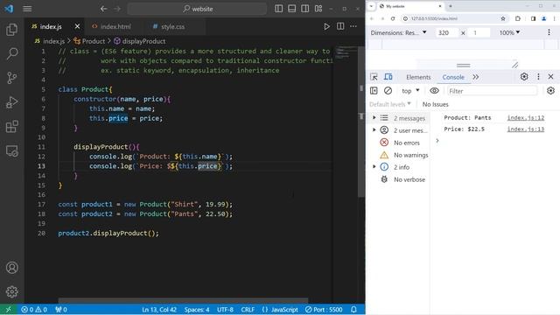Open the Accounts menu in VS Code
This screenshot has height=315, width=560.
tap(11, 268)
